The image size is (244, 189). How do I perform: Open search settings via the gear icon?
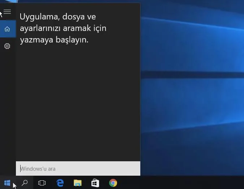click(7, 46)
